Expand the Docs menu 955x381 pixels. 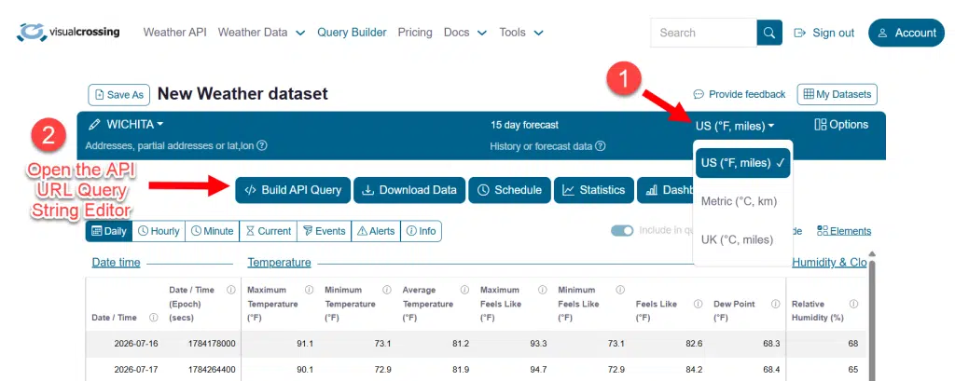coord(465,33)
